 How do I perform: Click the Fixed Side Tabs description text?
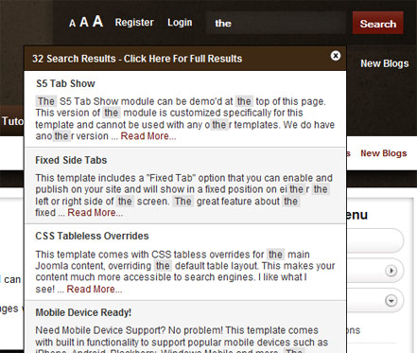point(183,195)
